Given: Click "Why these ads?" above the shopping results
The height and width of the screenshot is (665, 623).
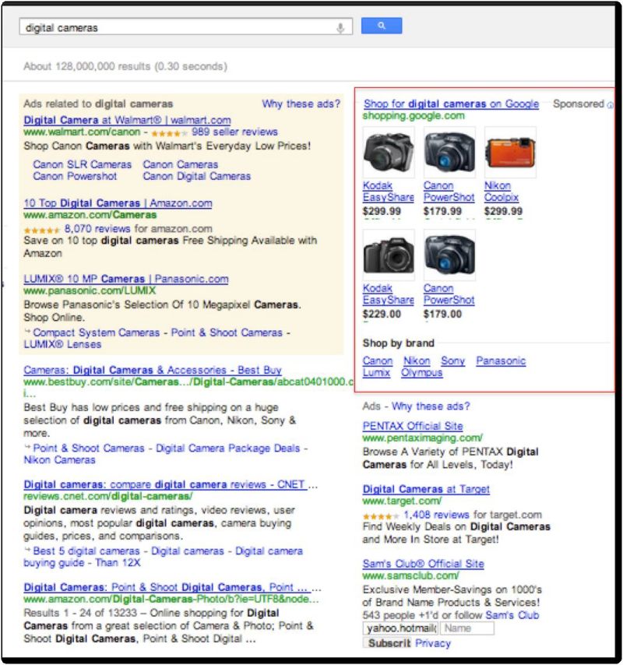Looking at the screenshot, I should pyautogui.click(x=300, y=104).
